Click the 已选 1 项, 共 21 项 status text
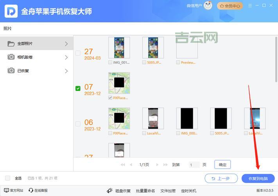This screenshot has height=196, width=278. tap(43, 178)
